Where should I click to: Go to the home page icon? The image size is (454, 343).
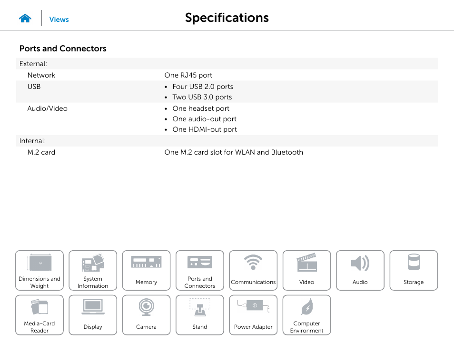click(25, 18)
